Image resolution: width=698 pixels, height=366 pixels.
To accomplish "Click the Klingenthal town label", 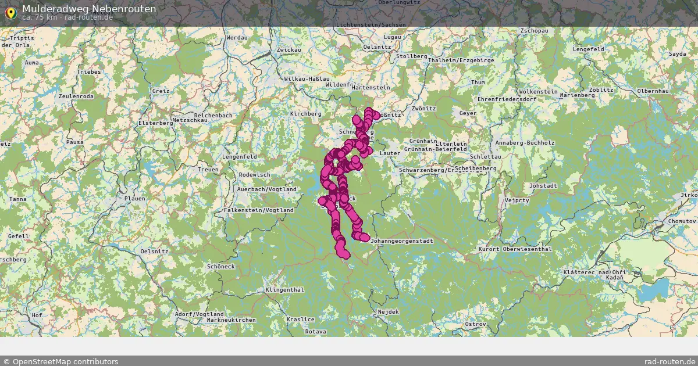I will pos(284,289).
